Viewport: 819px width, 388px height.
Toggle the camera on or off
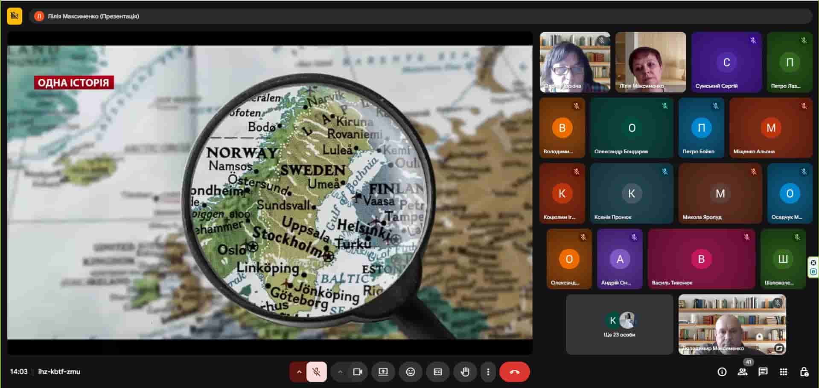coord(357,372)
